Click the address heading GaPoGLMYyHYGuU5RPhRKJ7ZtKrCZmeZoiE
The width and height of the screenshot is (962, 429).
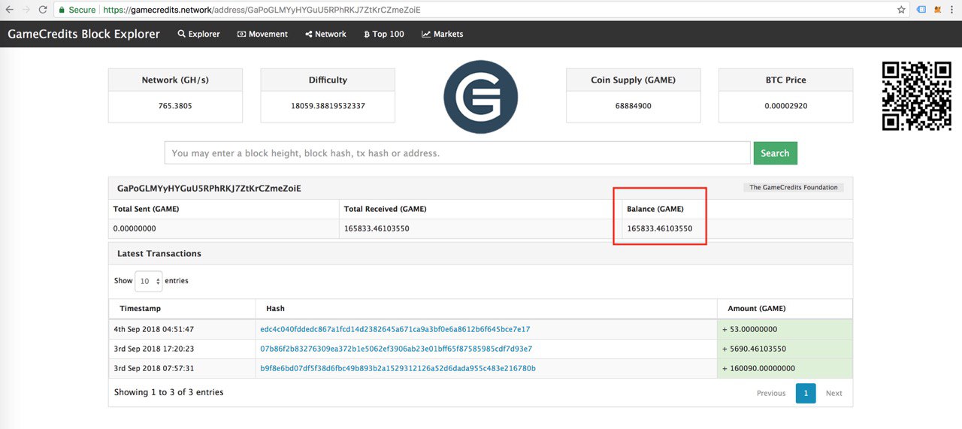point(209,188)
